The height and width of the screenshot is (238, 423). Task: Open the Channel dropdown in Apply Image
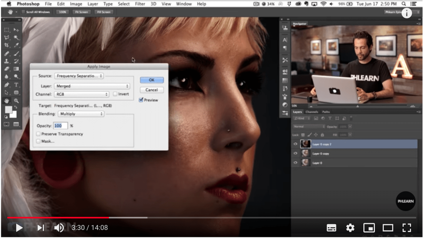[81, 94]
